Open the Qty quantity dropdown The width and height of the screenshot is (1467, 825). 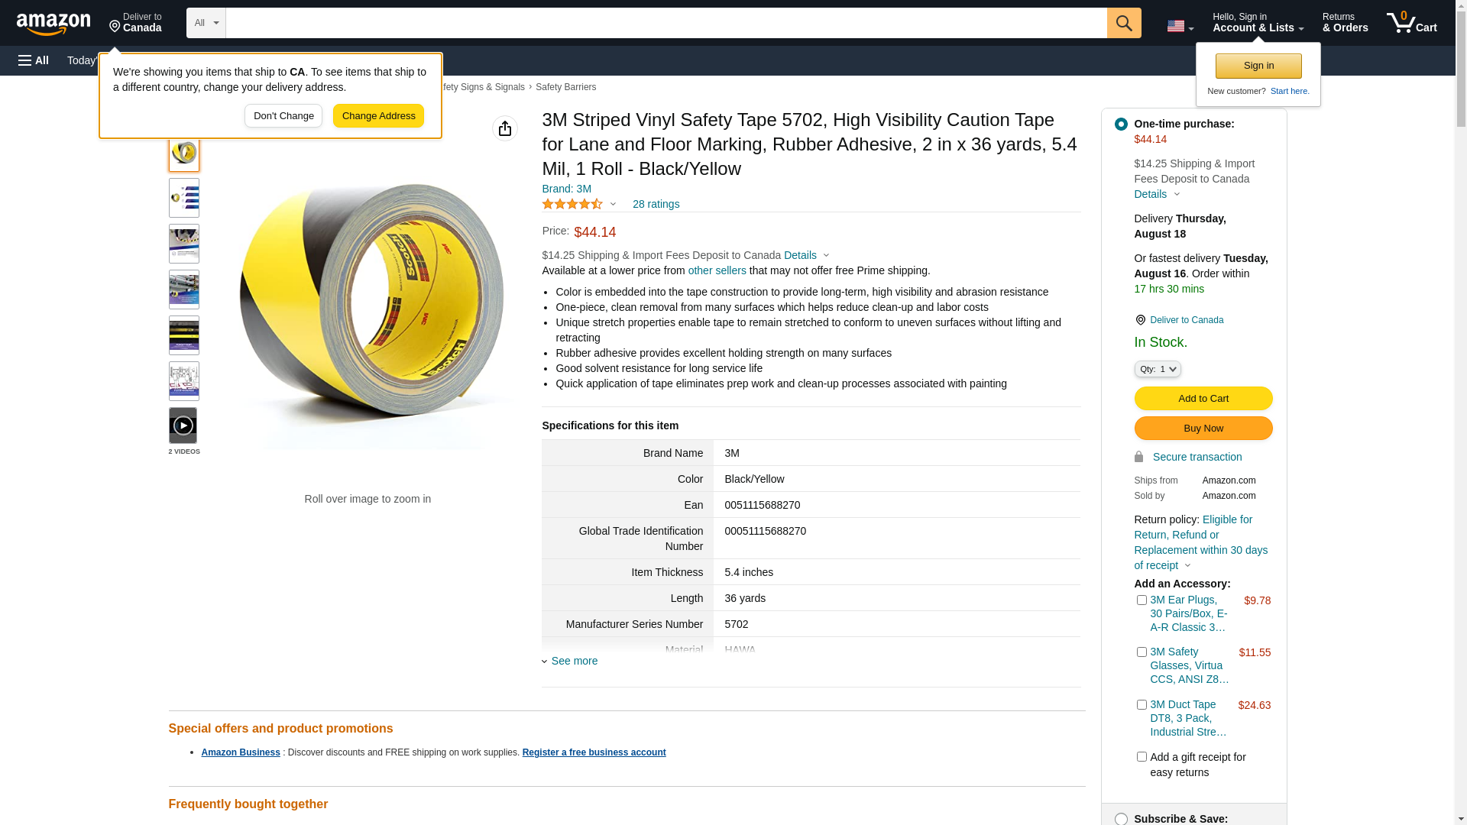[1158, 369]
